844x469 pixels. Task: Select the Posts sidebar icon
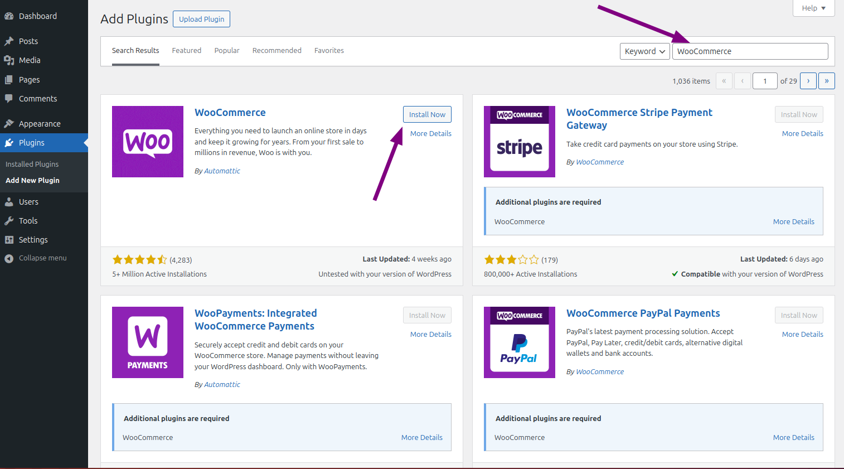pos(10,41)
